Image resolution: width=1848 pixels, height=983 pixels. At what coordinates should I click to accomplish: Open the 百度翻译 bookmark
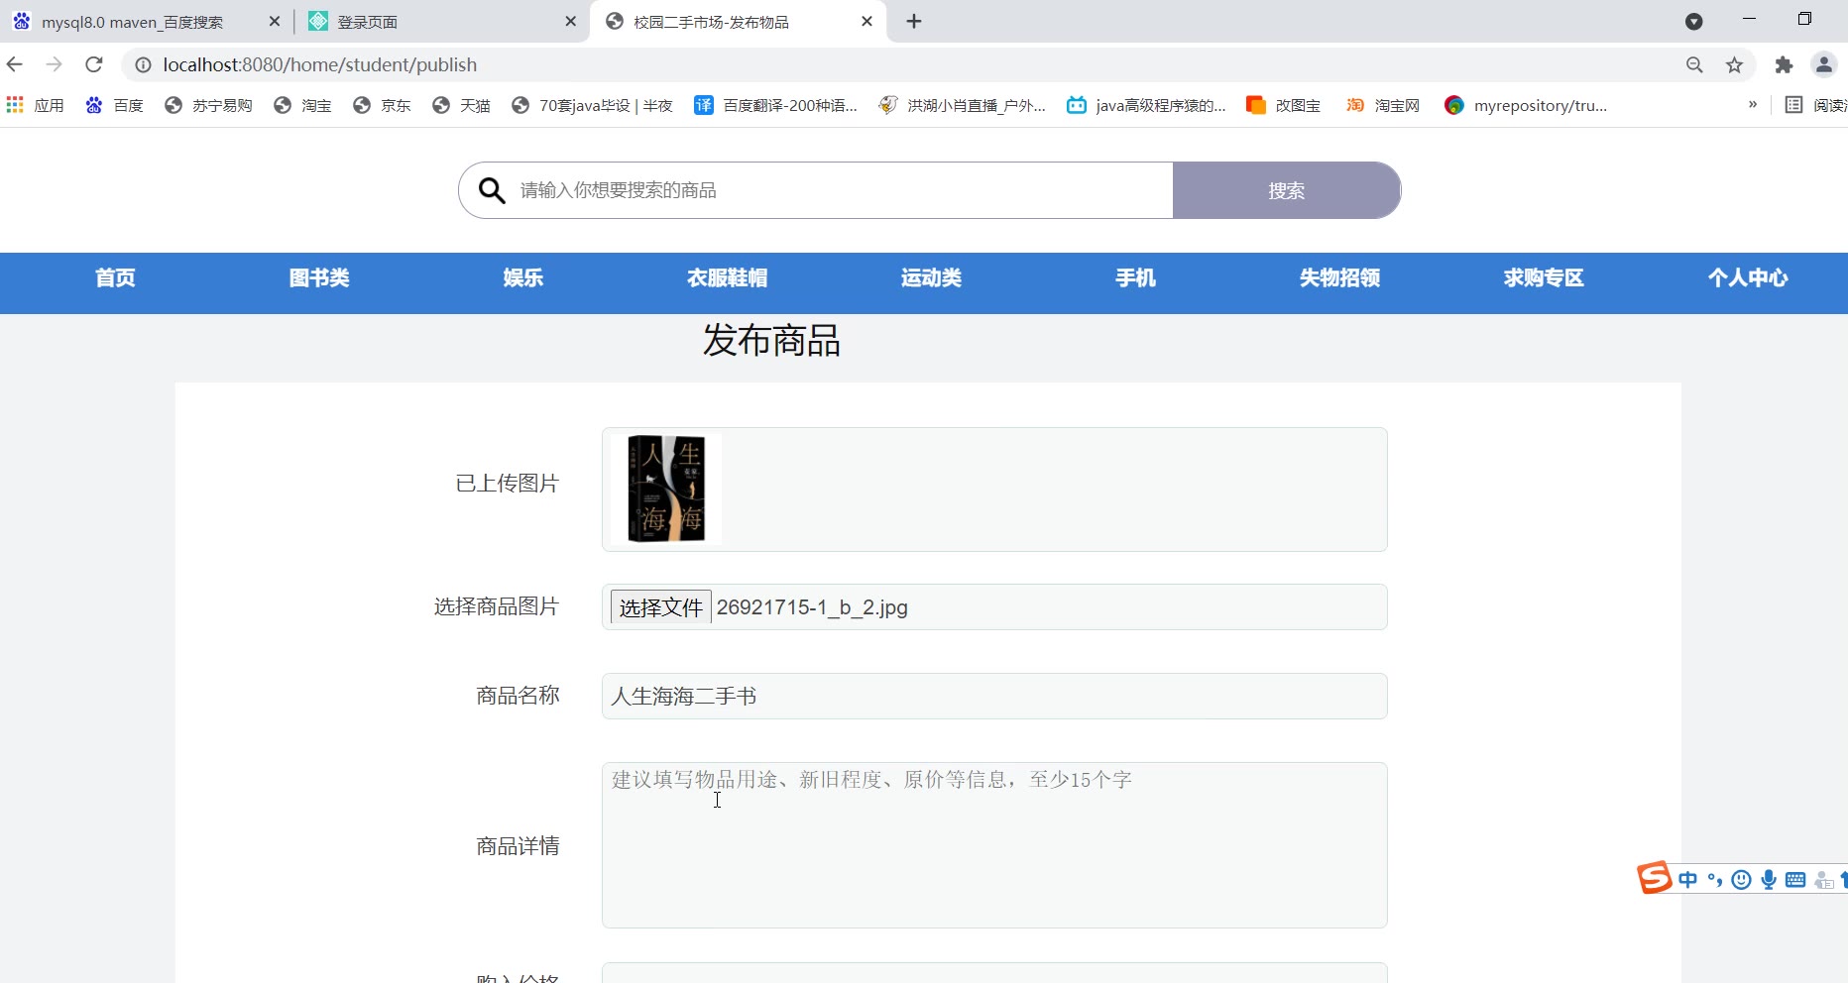[776, 105]
